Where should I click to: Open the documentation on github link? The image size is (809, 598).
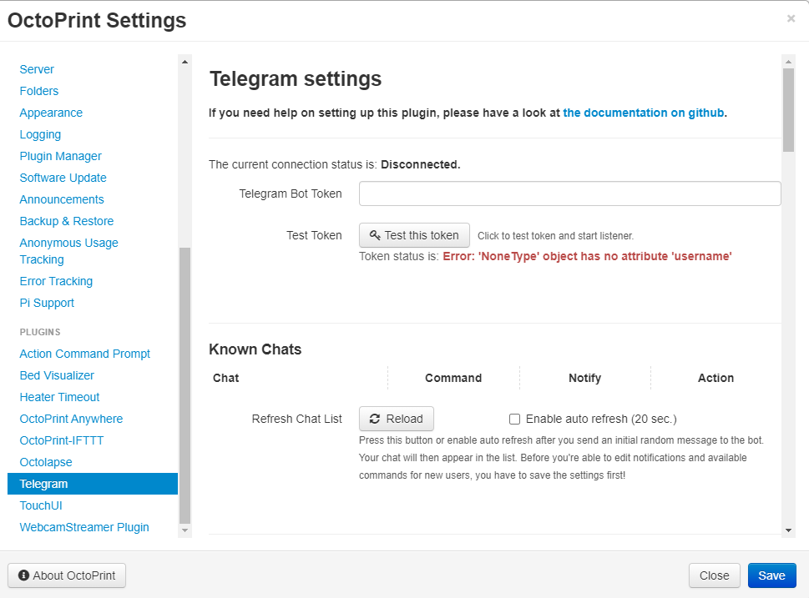click(x=644, y=113)
